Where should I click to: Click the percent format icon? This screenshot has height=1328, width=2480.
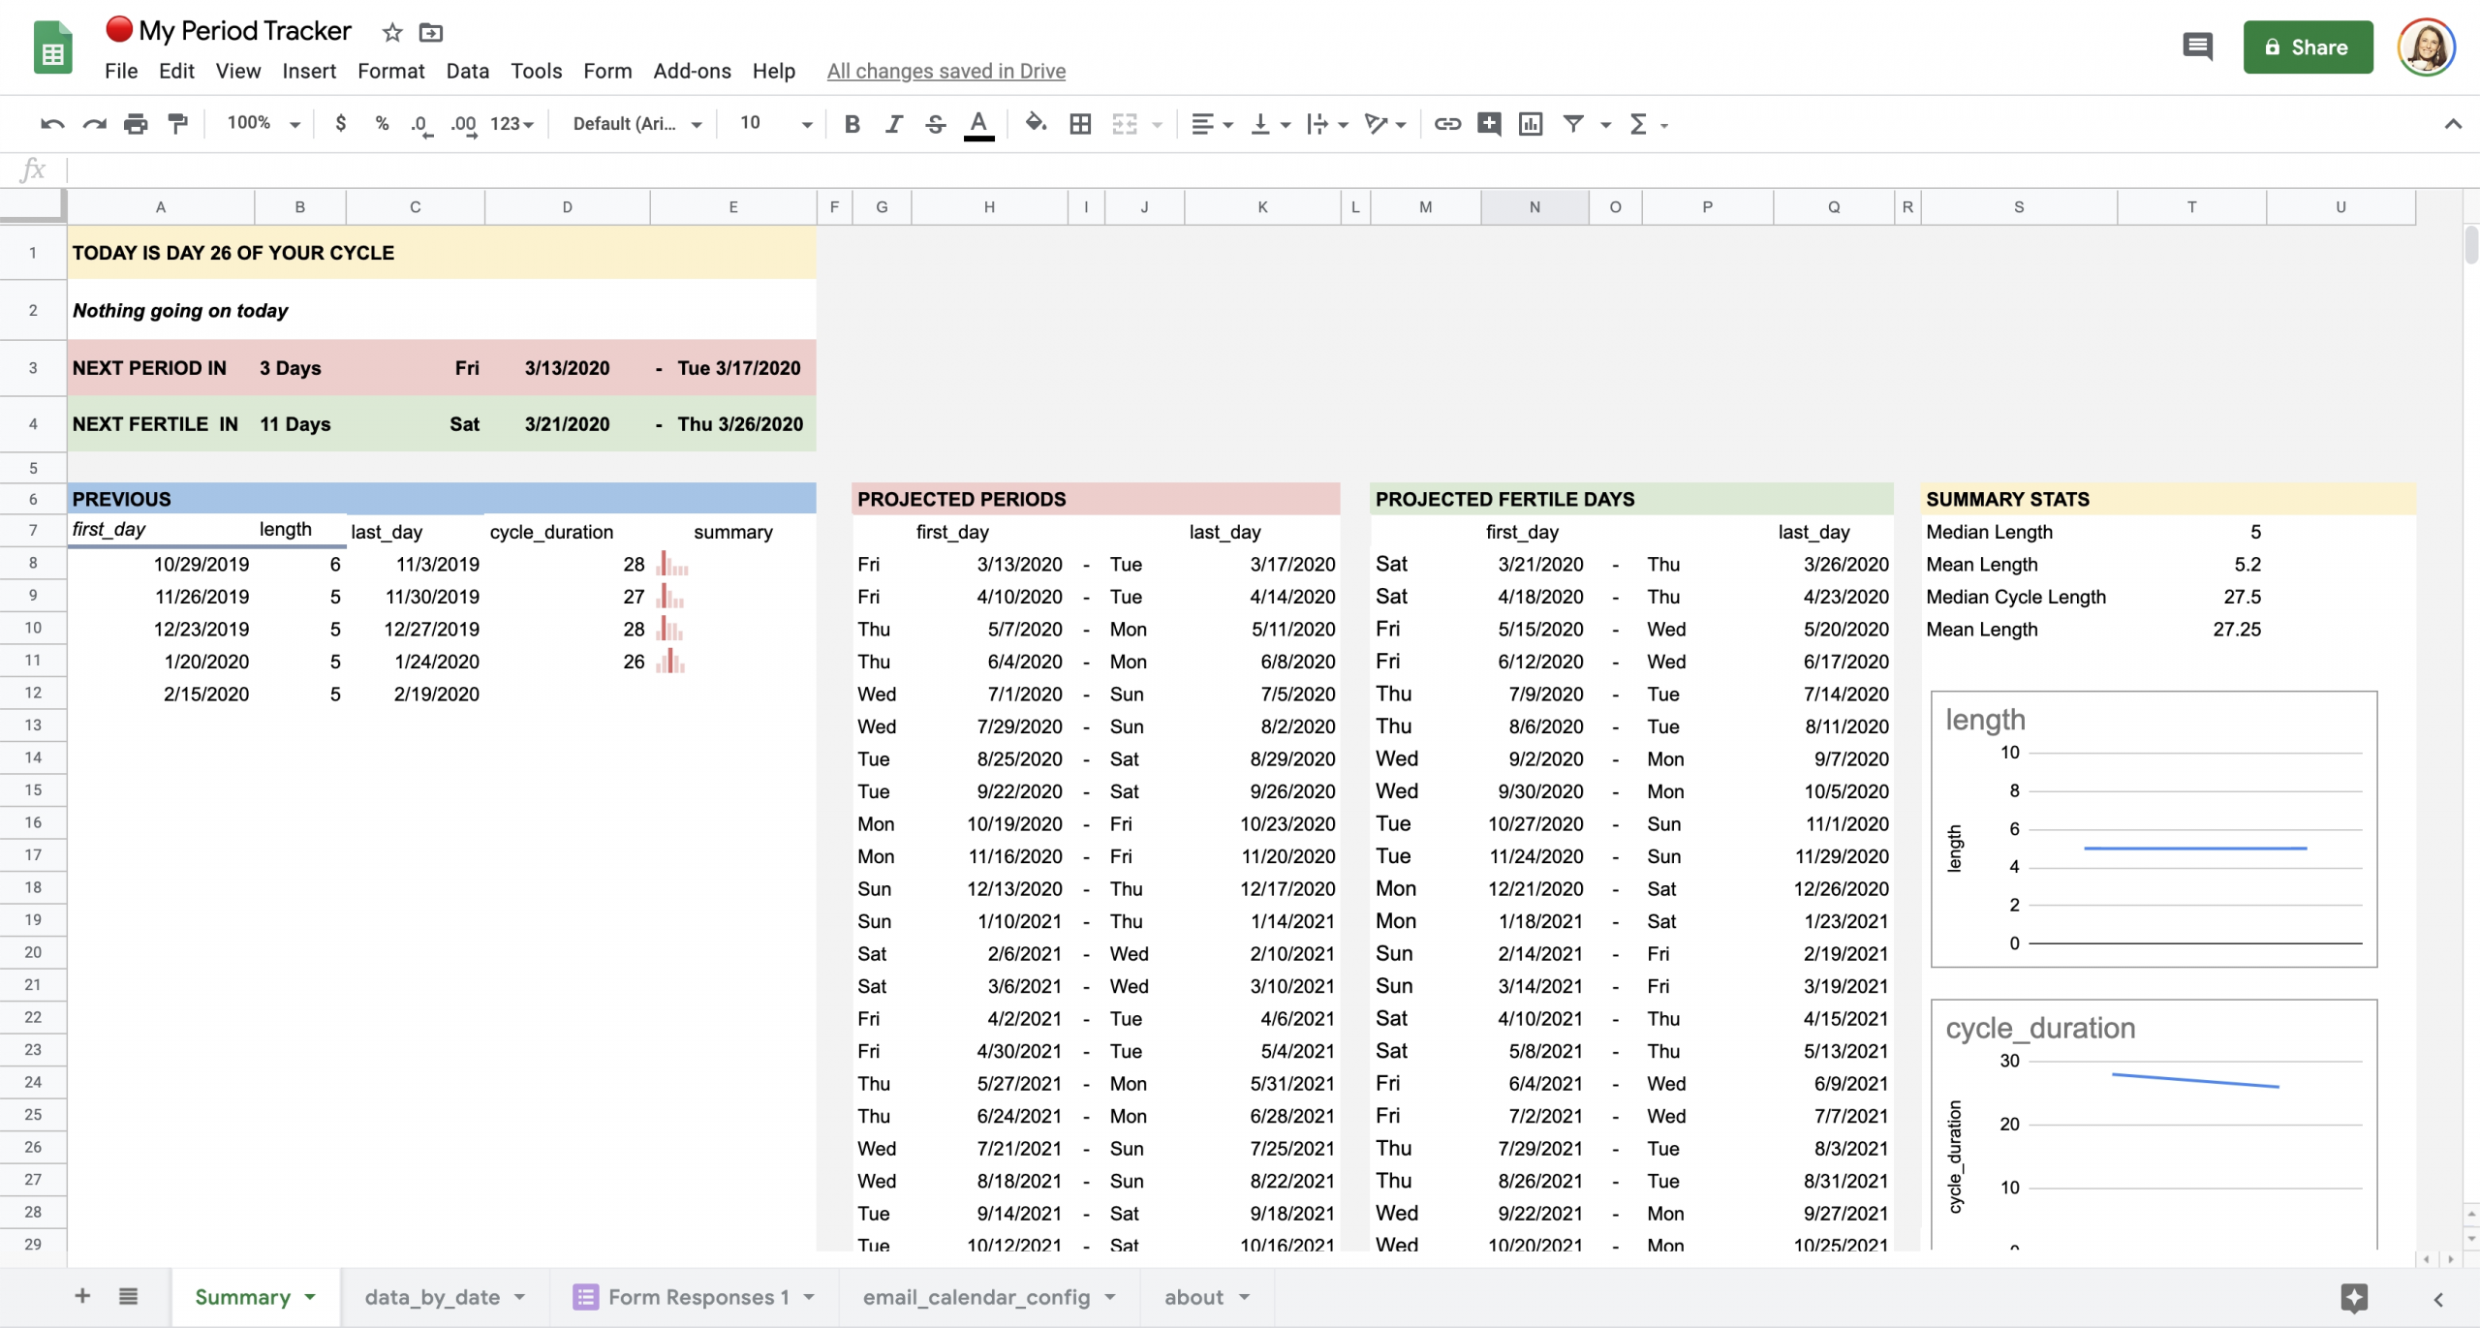coord(381,123)
